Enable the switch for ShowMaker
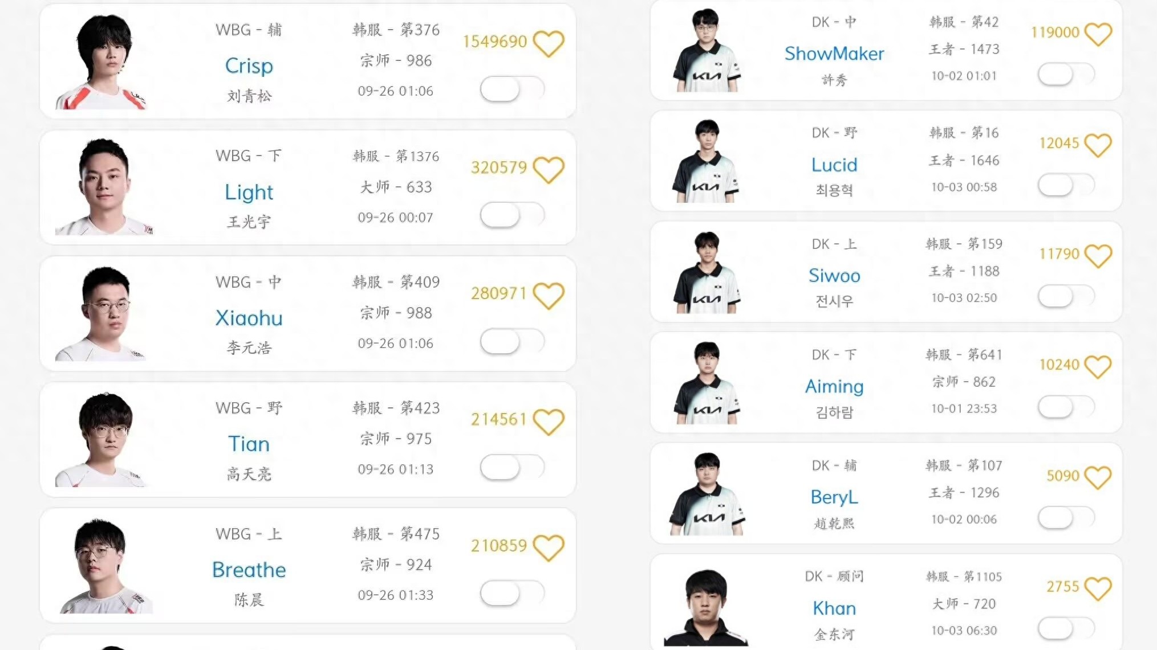 [x=1066, y=74]
